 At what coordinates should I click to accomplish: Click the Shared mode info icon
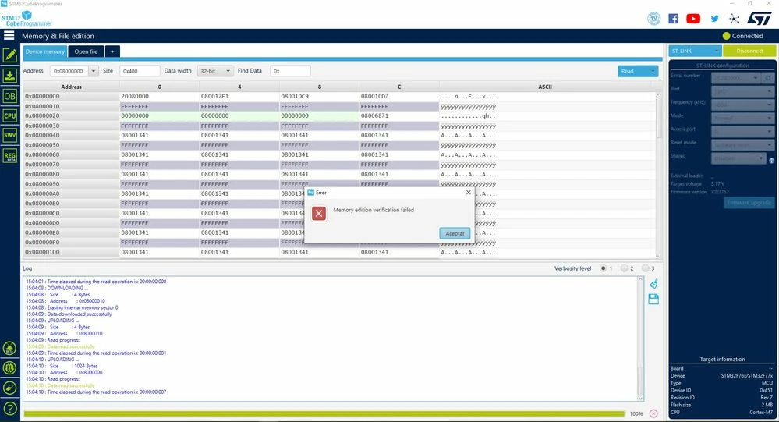(771, 161)
